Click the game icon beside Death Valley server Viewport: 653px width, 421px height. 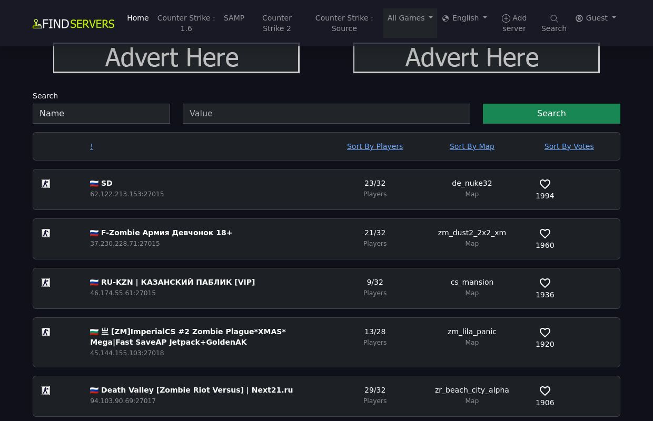[x=46, y=390]
